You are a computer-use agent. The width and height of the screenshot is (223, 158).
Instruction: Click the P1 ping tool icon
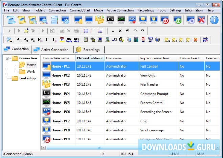tap(18, 39)
